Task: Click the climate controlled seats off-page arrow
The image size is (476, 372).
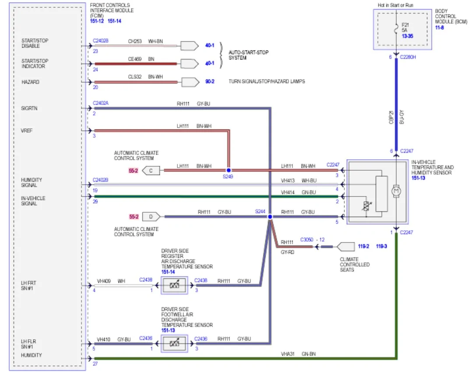Action: [346, 247]
